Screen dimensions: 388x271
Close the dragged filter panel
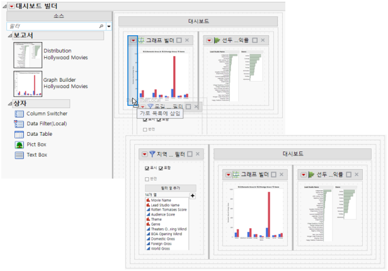click(x=197, y=107)
